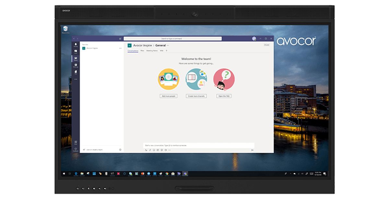Click the send message arrow icon
This screenshot has width=389, height=204.
(252, 150)
